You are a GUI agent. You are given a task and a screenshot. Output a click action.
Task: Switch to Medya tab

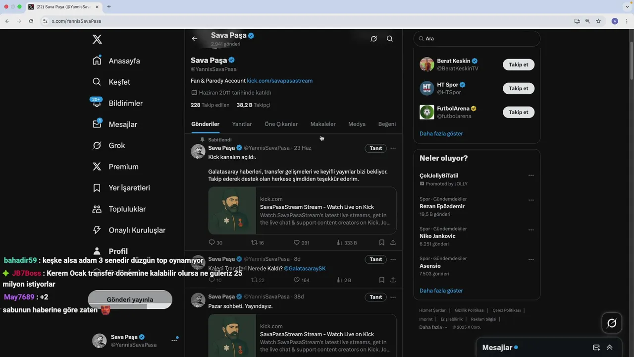point(357,124)
